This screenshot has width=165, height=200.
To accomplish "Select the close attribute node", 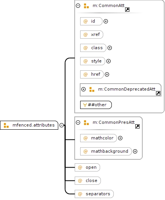I will tap(88, 180).
